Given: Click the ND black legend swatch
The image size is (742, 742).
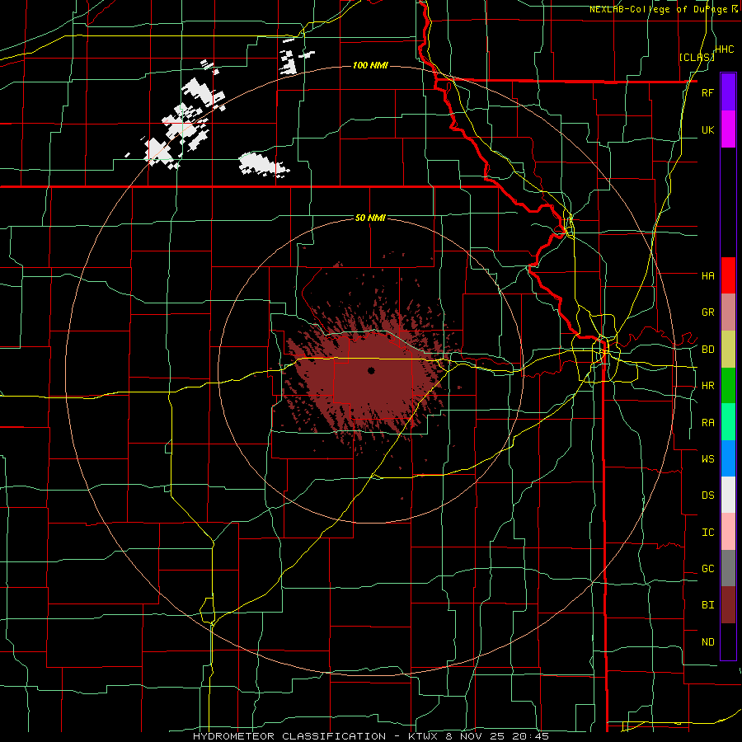Looking at the screenshot, I should coord(728,641).
